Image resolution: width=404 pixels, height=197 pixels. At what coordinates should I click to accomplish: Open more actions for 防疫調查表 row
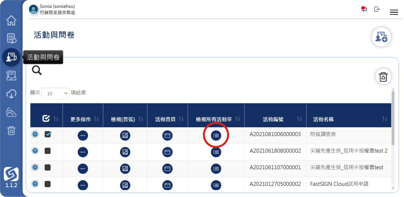tap(83, 136)
